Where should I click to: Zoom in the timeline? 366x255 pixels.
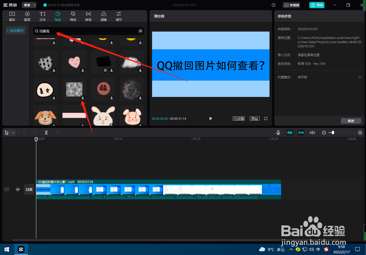[360, 133]
